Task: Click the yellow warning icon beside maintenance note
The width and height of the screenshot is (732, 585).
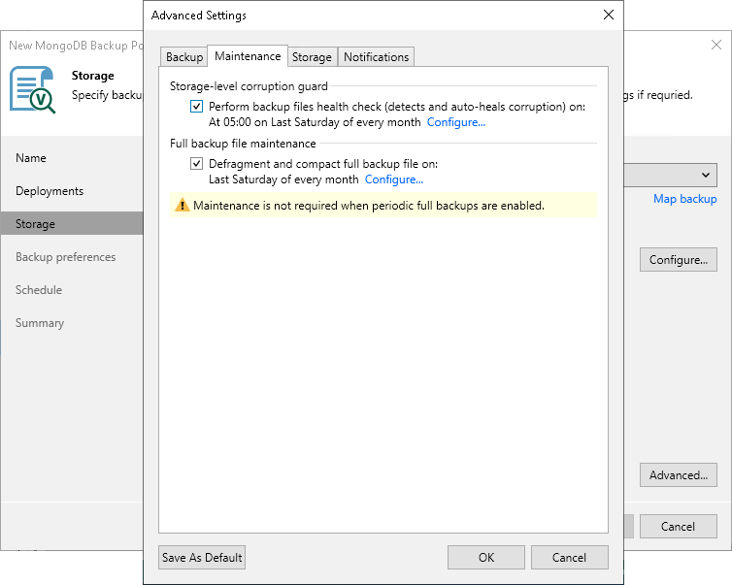Action: click(183, 205)
